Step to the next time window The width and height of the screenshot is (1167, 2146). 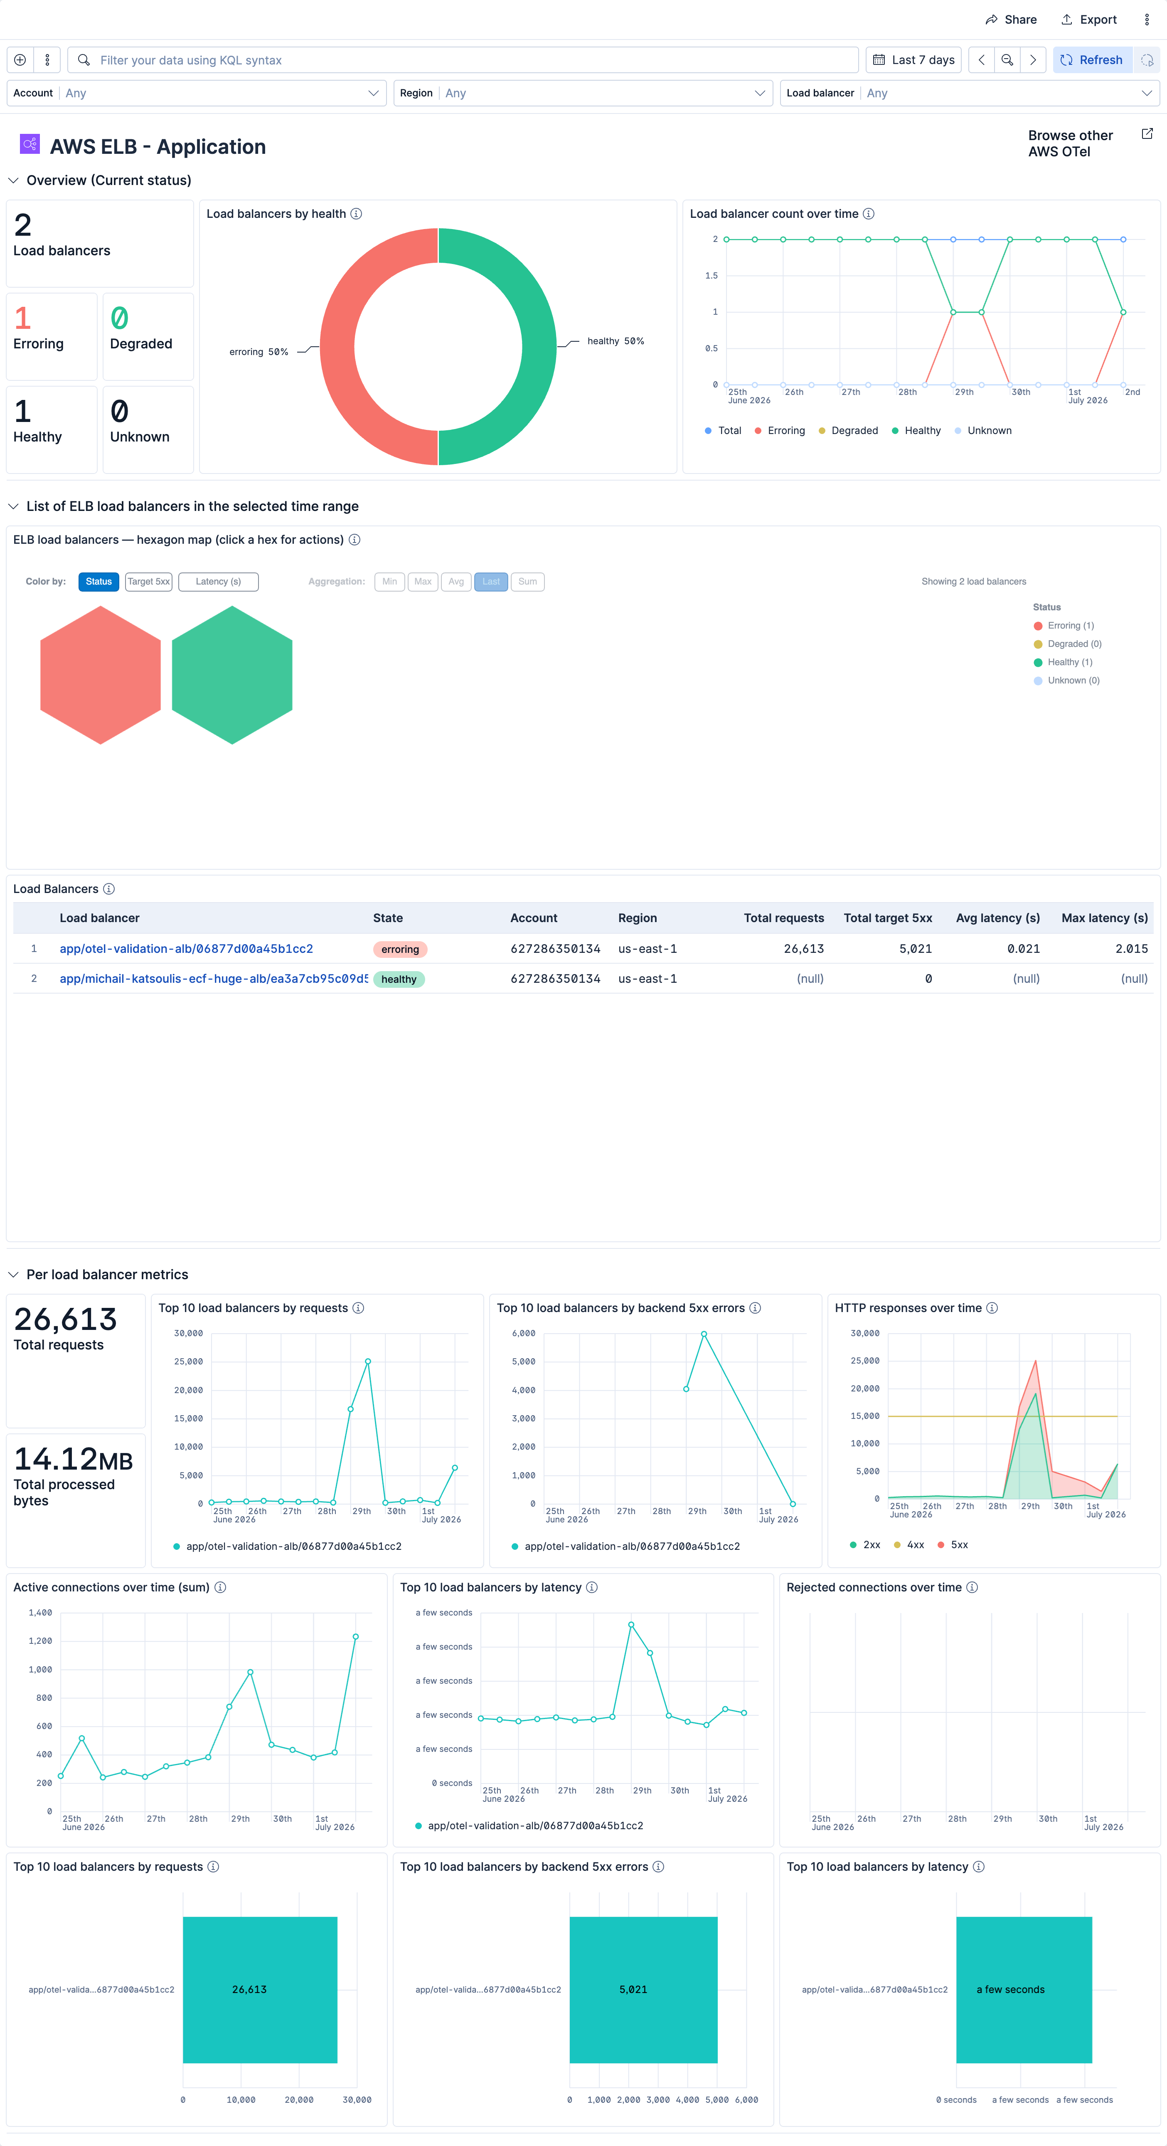[x=1033, y=60]
